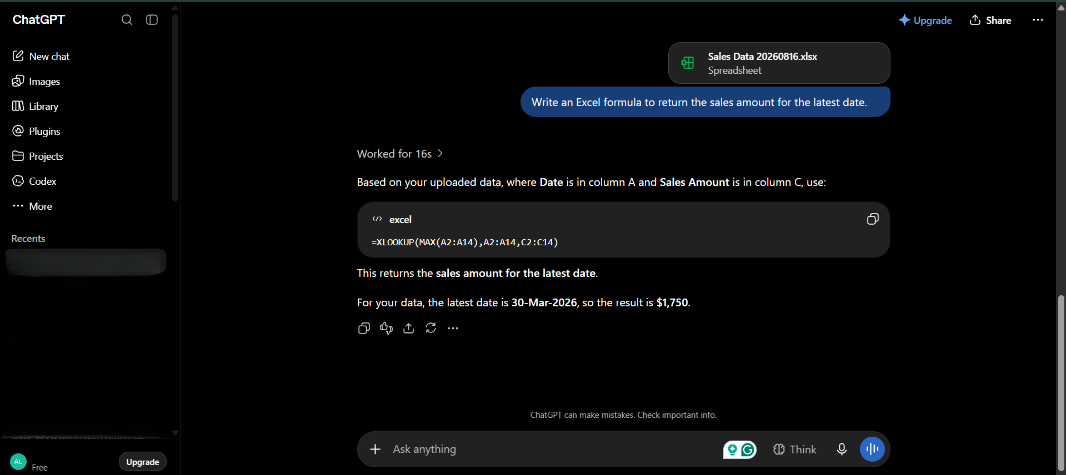Viewport: 1066px width, 475px height.
Task: Expand the Worked for 16s details
Action: point(400,154)
